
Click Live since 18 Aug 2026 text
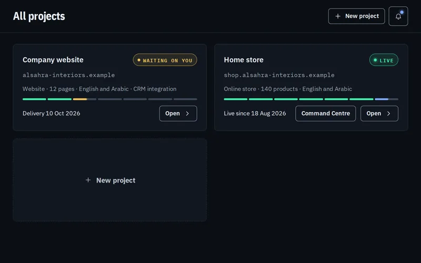tap(255, 113)
